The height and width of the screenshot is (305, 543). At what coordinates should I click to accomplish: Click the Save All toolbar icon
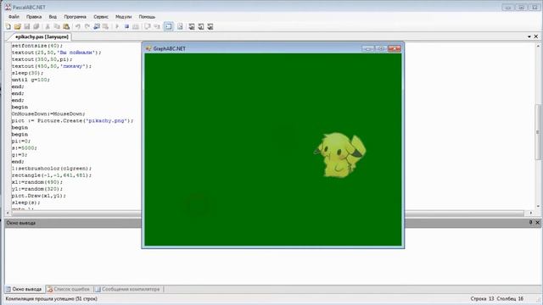[x=36, y=26]
